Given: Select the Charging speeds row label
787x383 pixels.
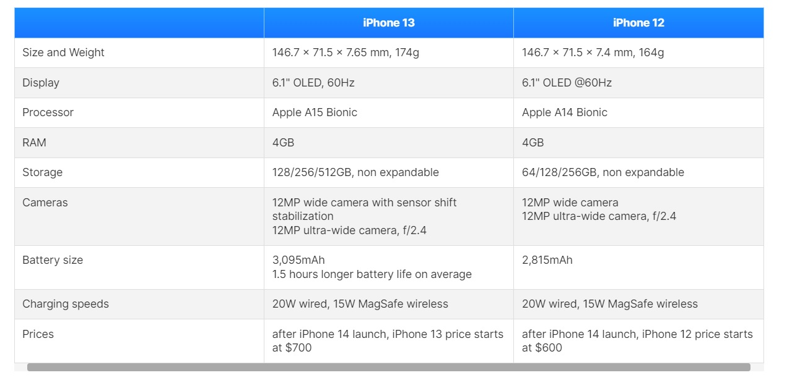Looking at the screenshot, I should [66, 304].
